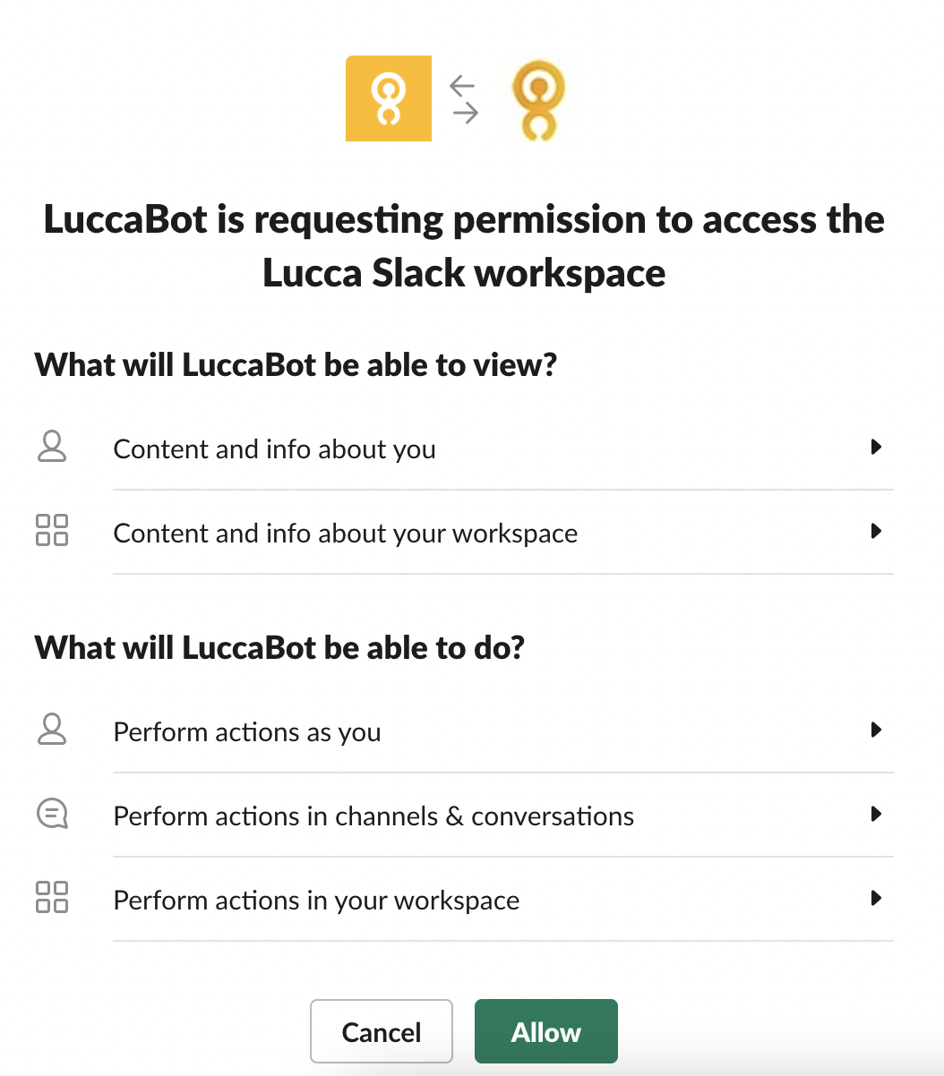Click the round orange Lucca workspace logo
944x1076 pixels.
click(538, 98)
